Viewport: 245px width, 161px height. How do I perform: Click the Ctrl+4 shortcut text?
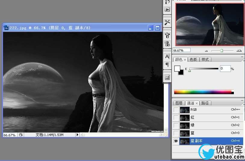coord(235,141)
